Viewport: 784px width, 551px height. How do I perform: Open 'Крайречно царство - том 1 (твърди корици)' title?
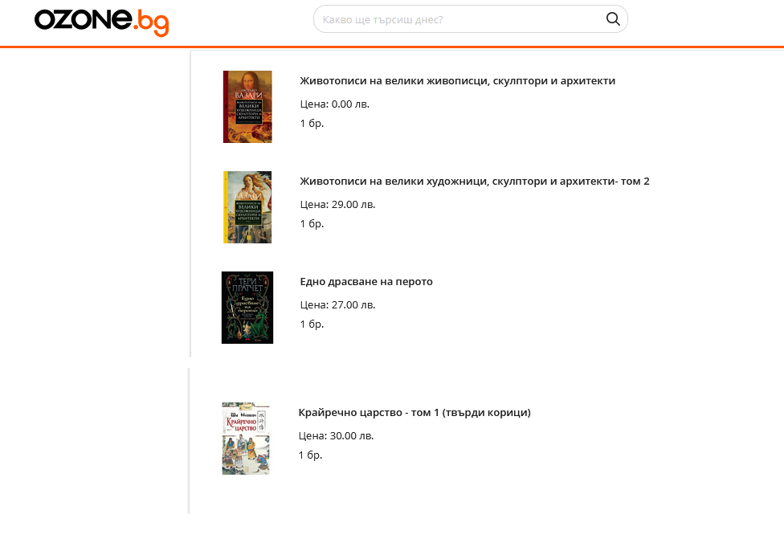(414, 413)
